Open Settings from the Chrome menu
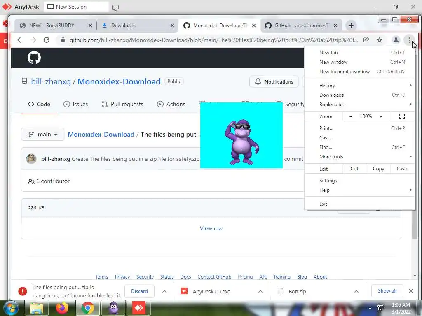The width and height of the screenshot is (422, 316). click(360, 181)
